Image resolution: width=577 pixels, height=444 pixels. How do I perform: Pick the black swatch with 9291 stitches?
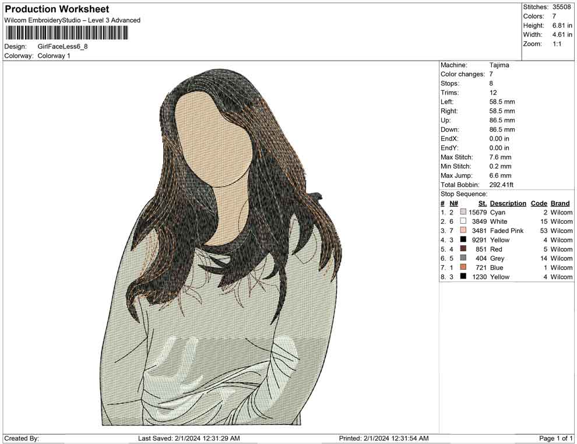(463, 240)
